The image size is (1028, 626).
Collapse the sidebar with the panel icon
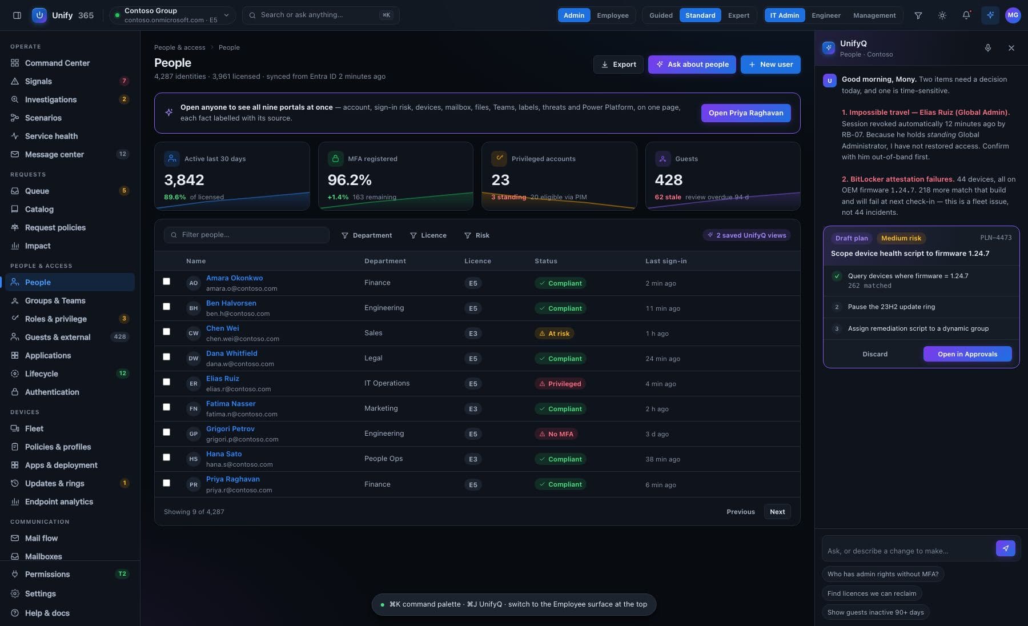[x=17, y=15]
